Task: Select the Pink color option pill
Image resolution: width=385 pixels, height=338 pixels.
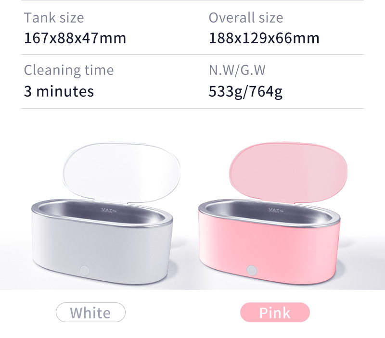Action: pyautogui.click(x=275, y=312)
